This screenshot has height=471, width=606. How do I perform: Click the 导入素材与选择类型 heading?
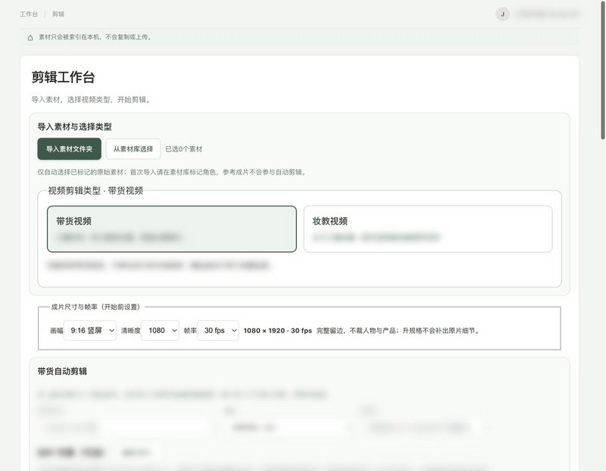point(74,126)
